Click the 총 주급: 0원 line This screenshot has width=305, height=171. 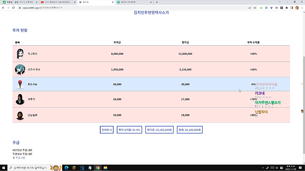(x=19, y=158)
